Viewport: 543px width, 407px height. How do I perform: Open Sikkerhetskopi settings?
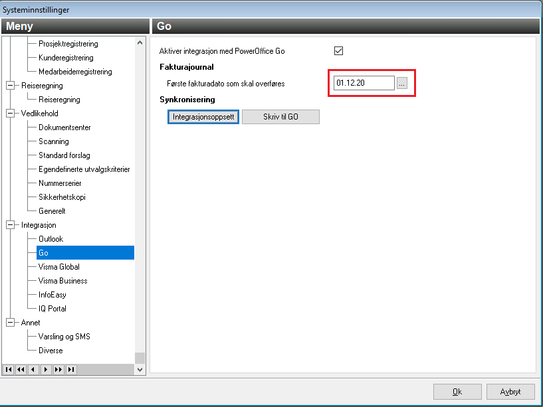62,197
